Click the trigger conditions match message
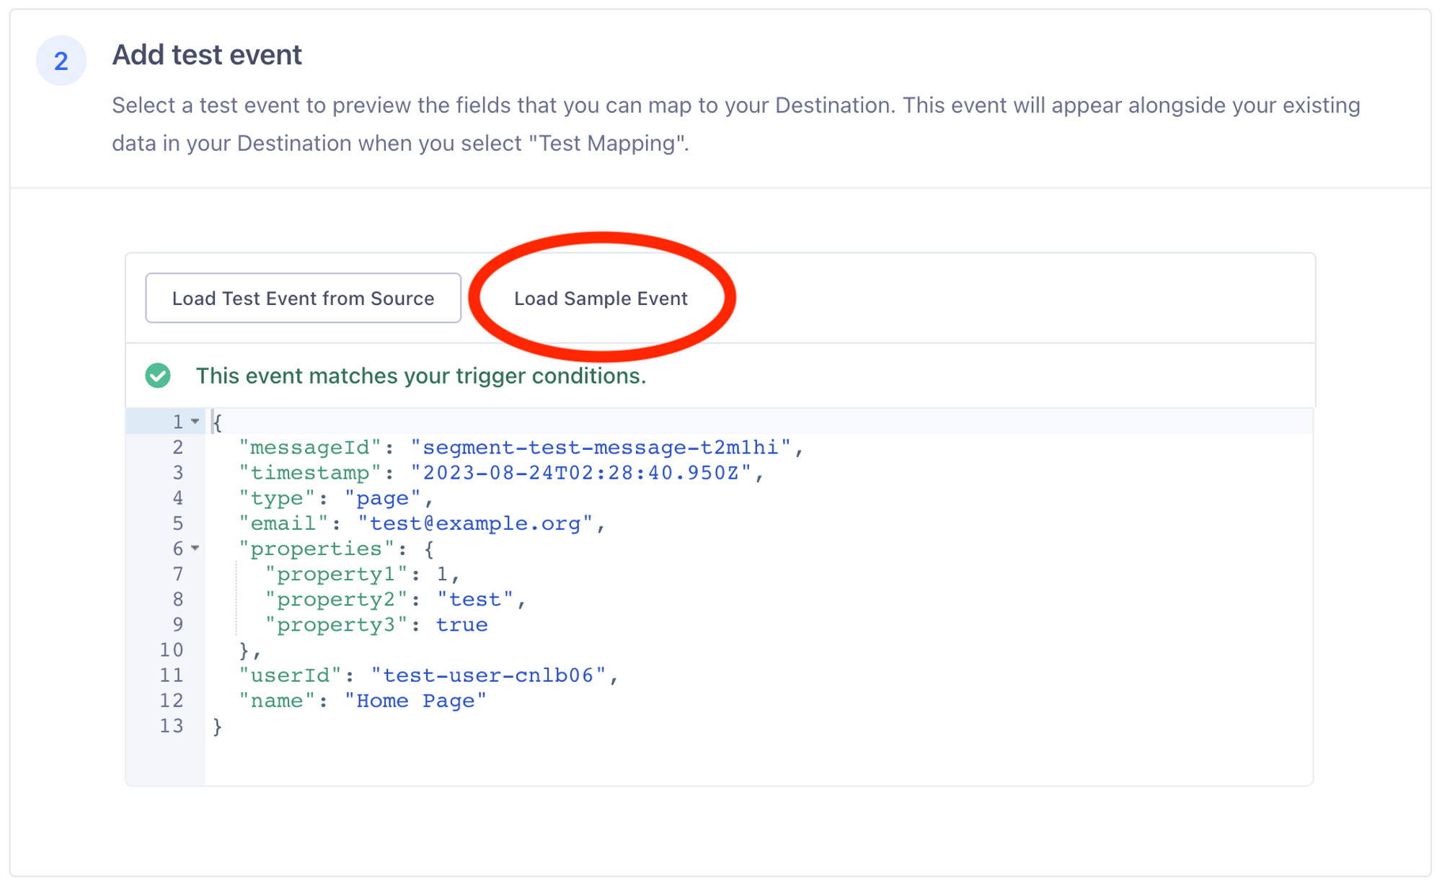Screen dimensions: 1442x886 pyautogui.click(x=420, y=376)
